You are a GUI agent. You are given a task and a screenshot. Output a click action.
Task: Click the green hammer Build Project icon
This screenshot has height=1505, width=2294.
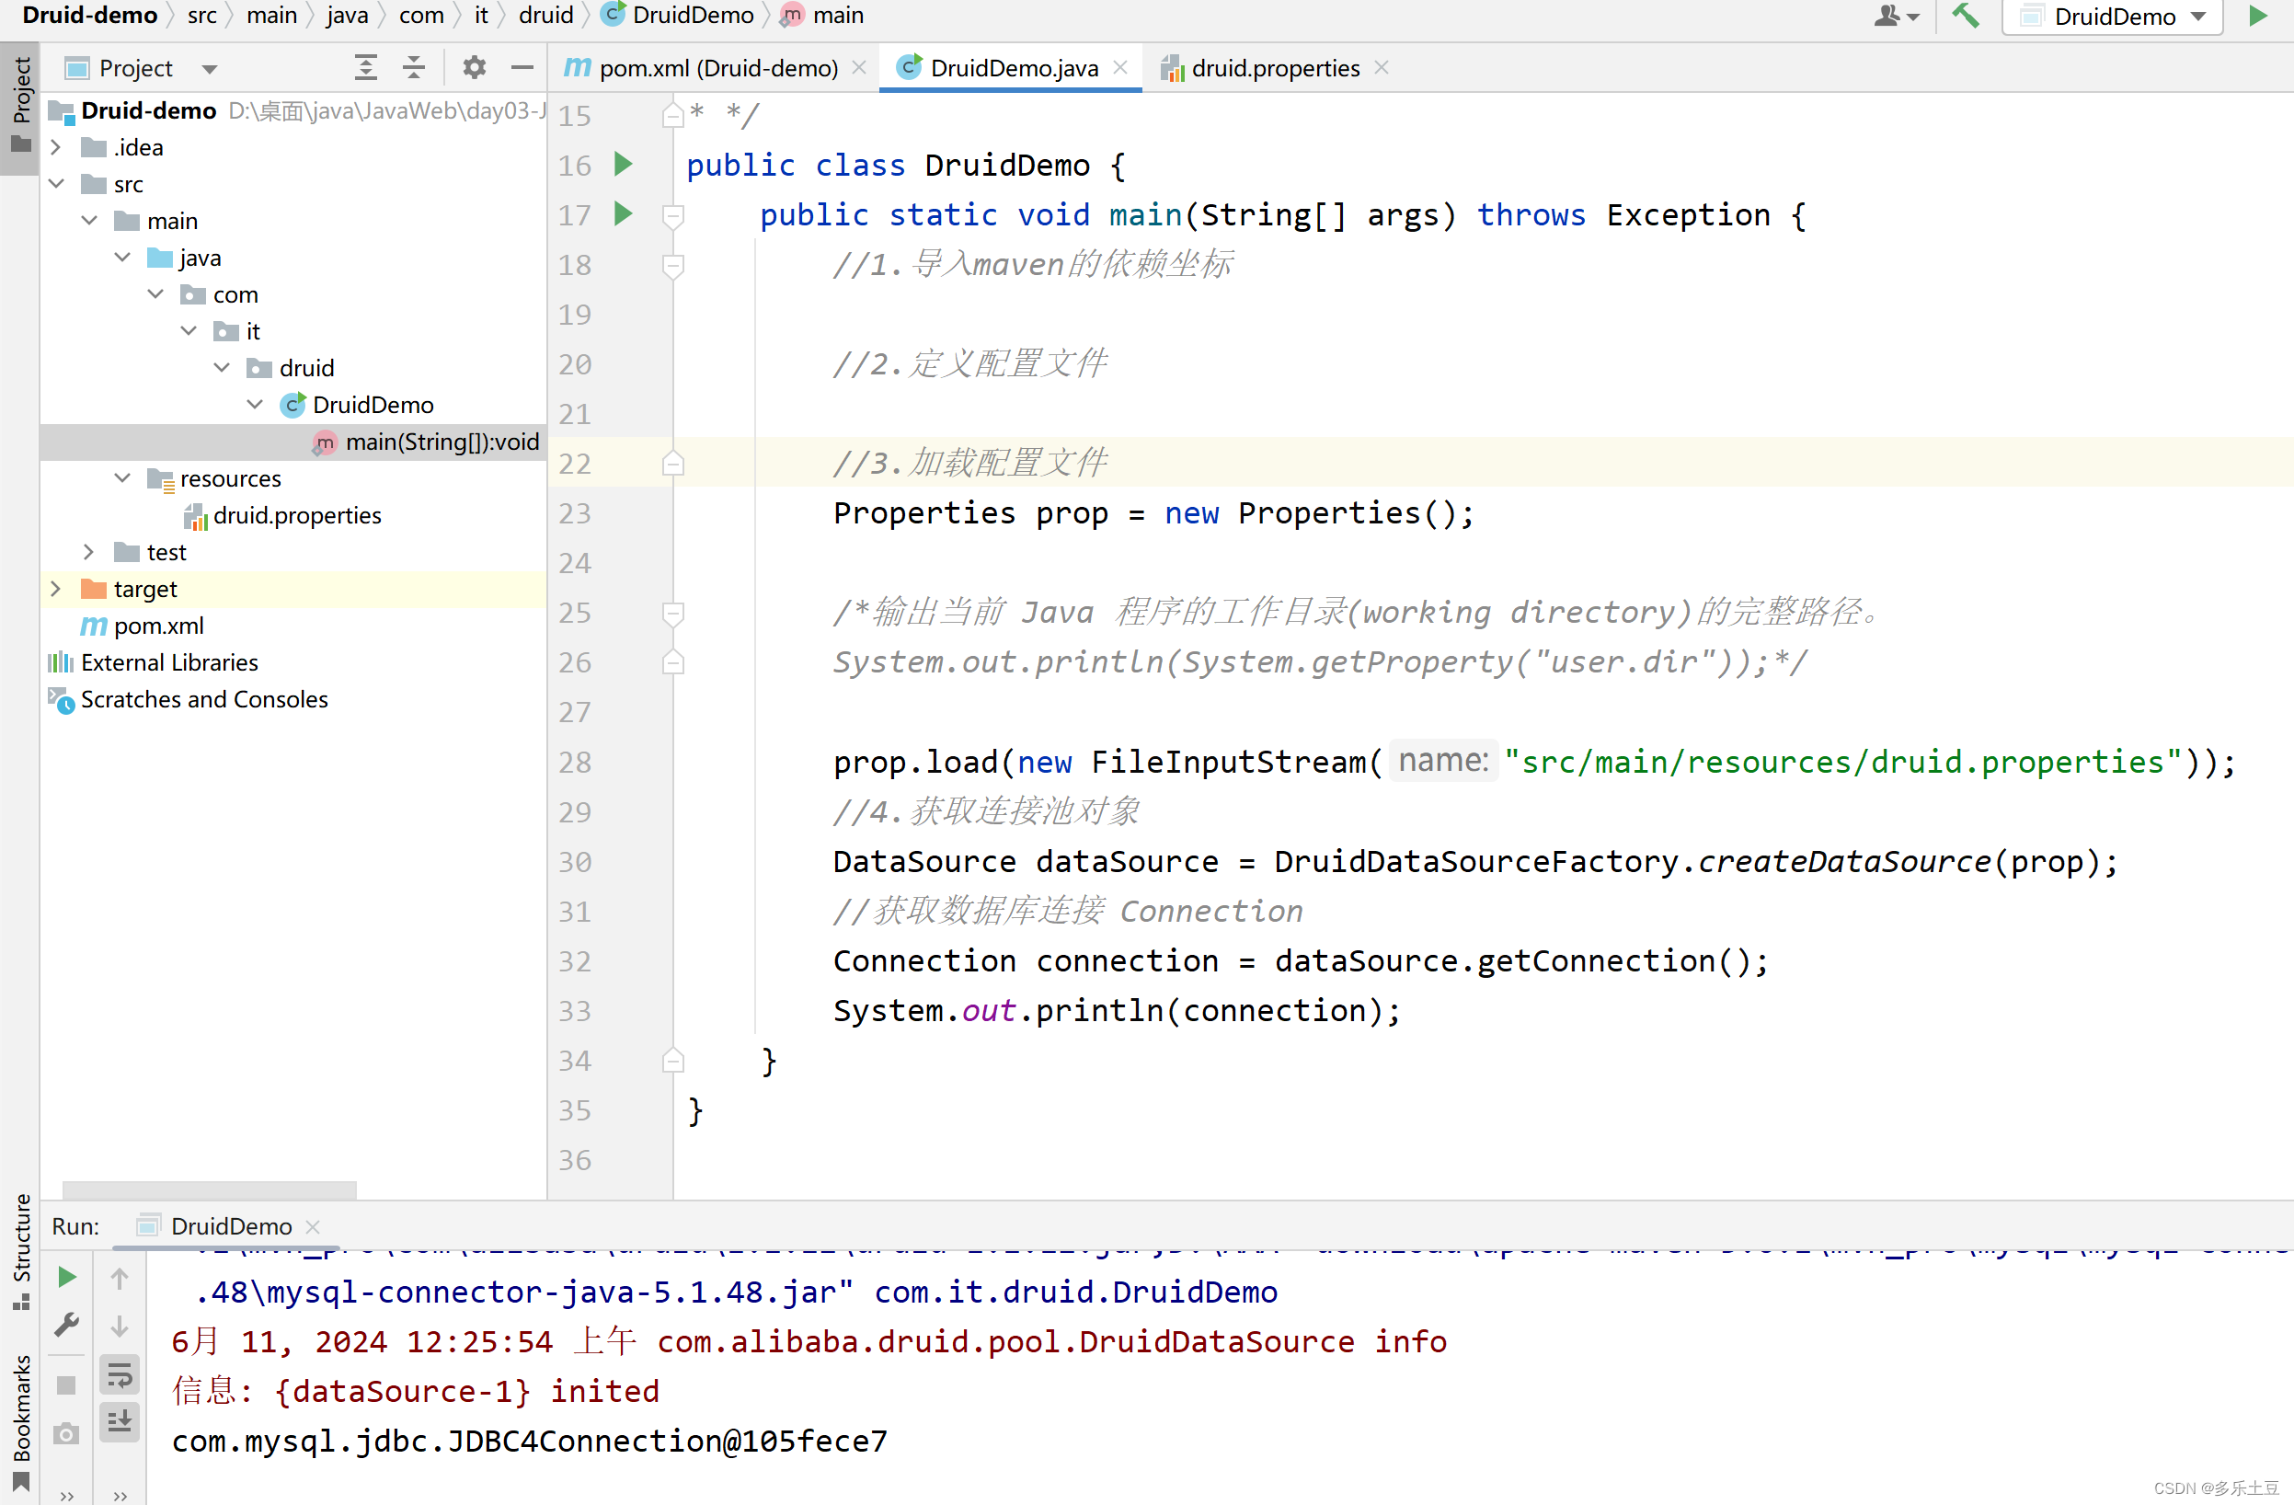[1965, 16]
